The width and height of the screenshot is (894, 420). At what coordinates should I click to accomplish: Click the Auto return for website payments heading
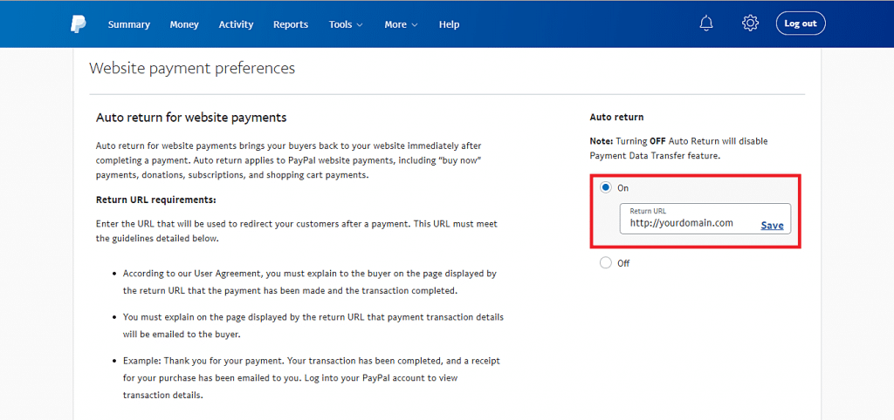tap(191, 117)
